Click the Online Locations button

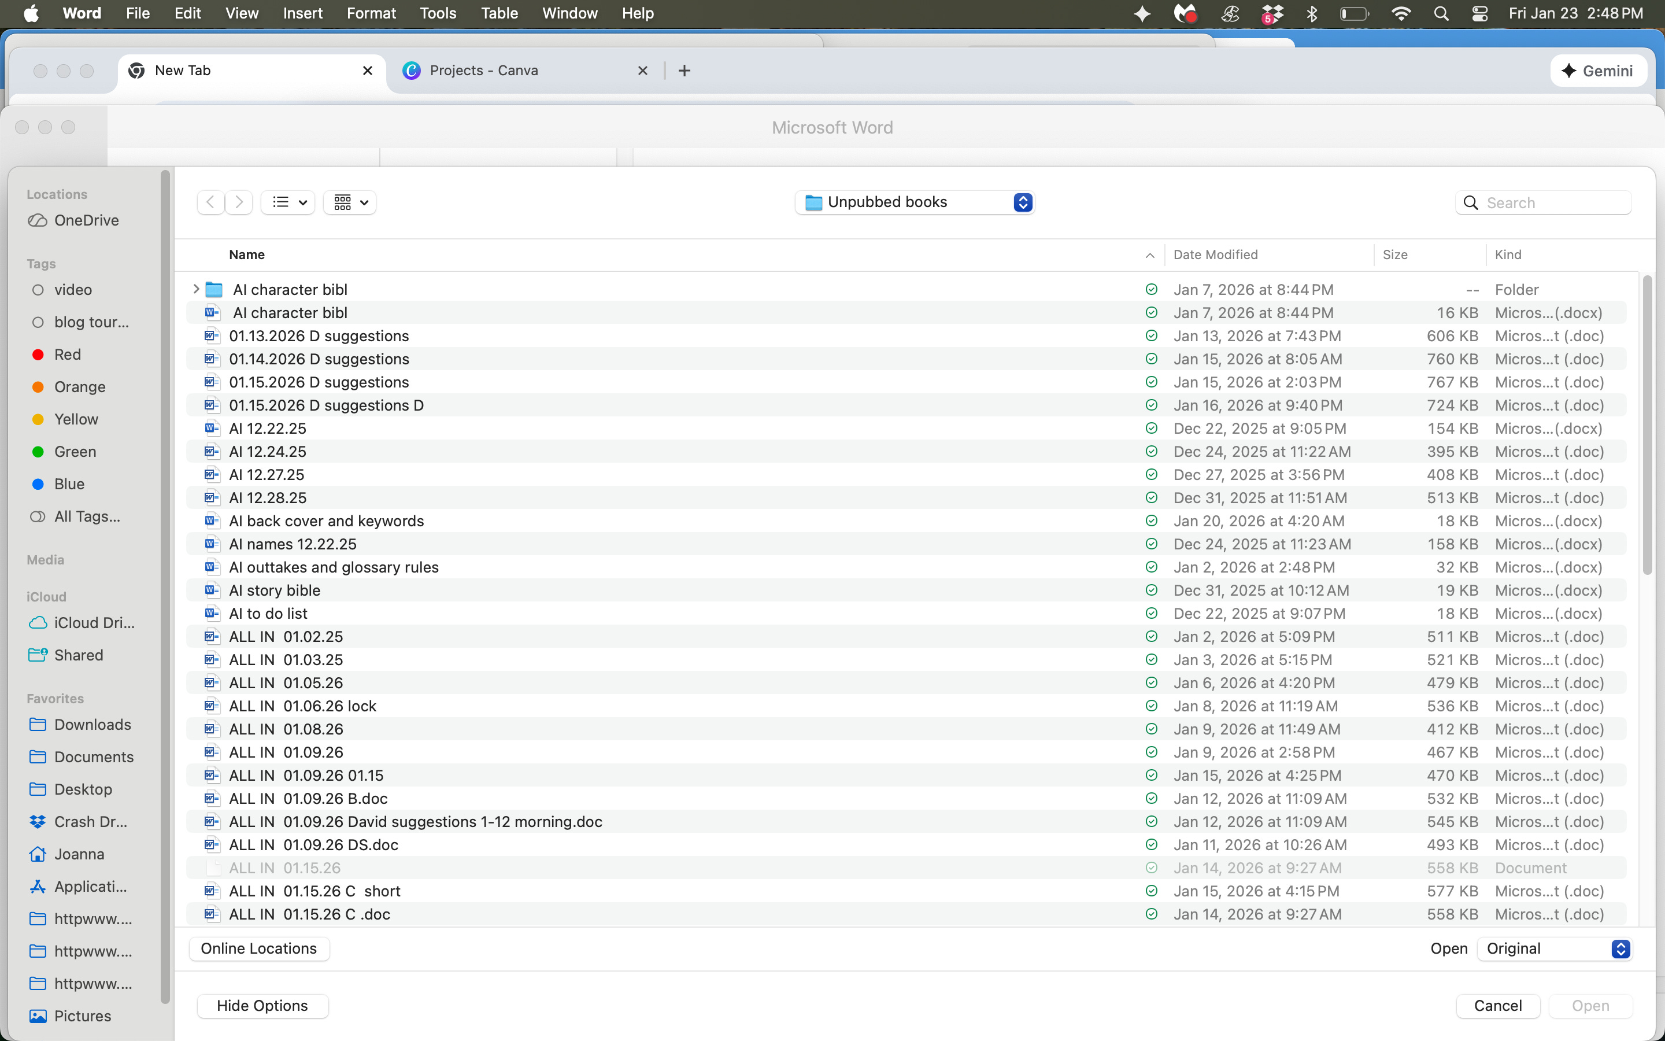coord(258,948)
